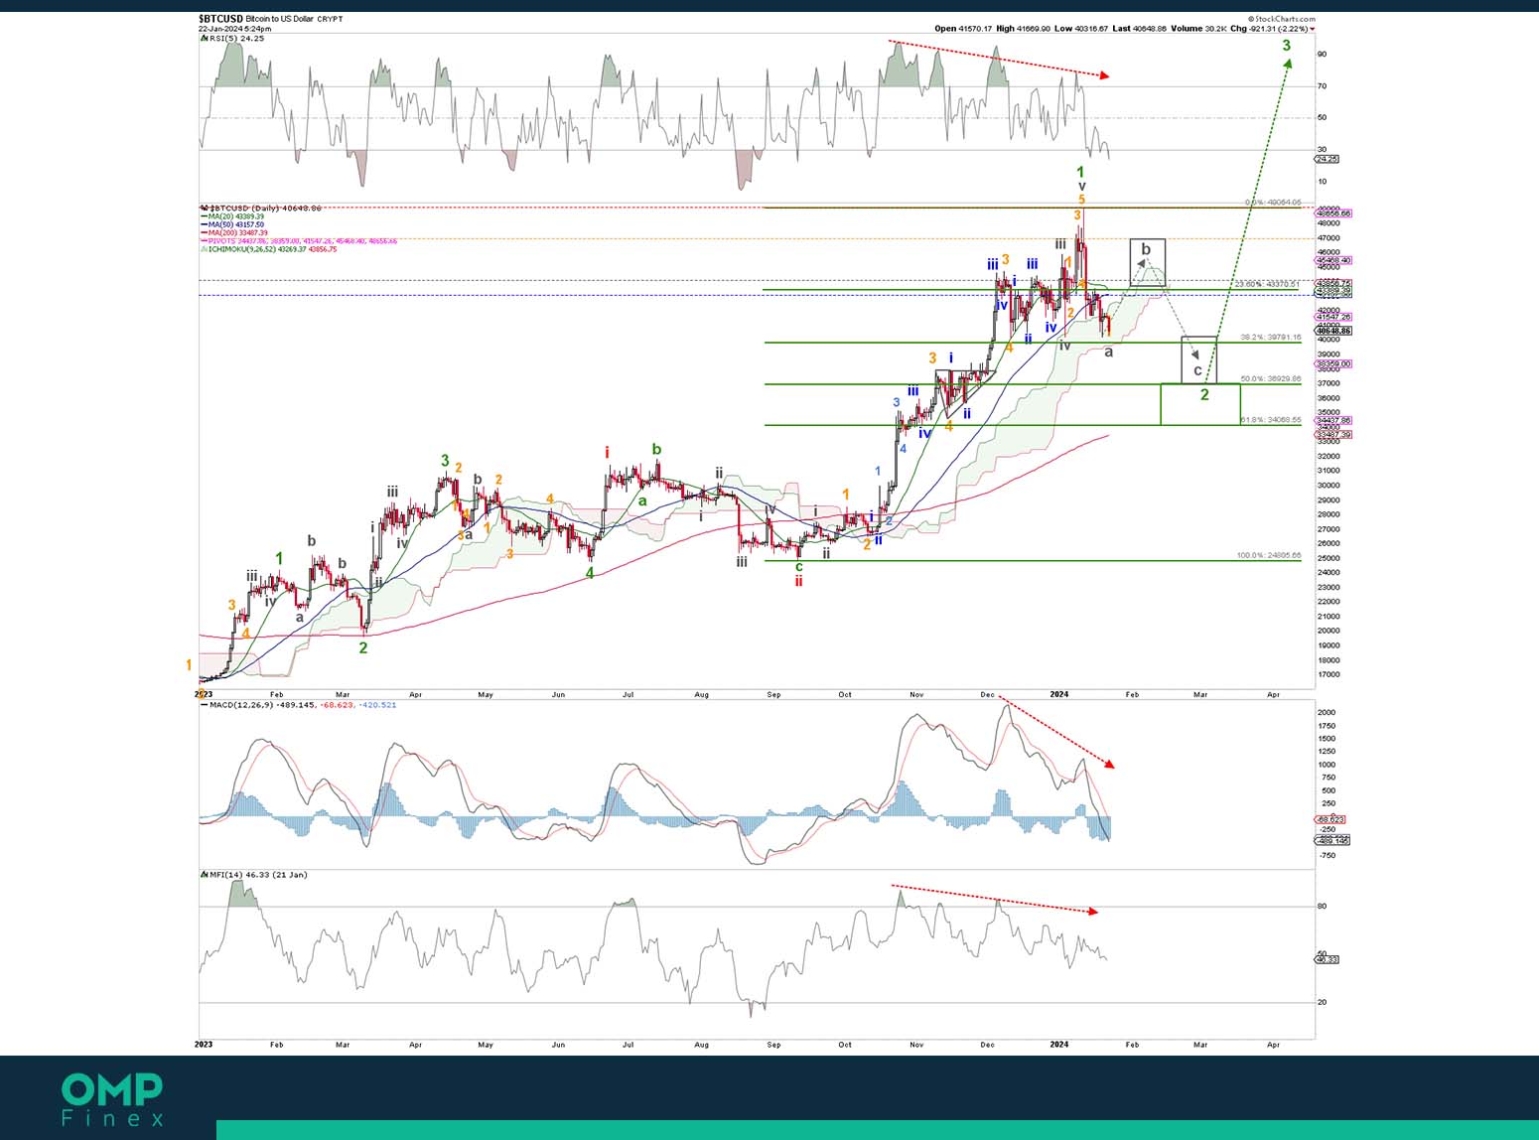The width and height of the screenshot is (1539, 1140).
Task: Click the 40648.86 current price tag
Action: pos(1333,331)
